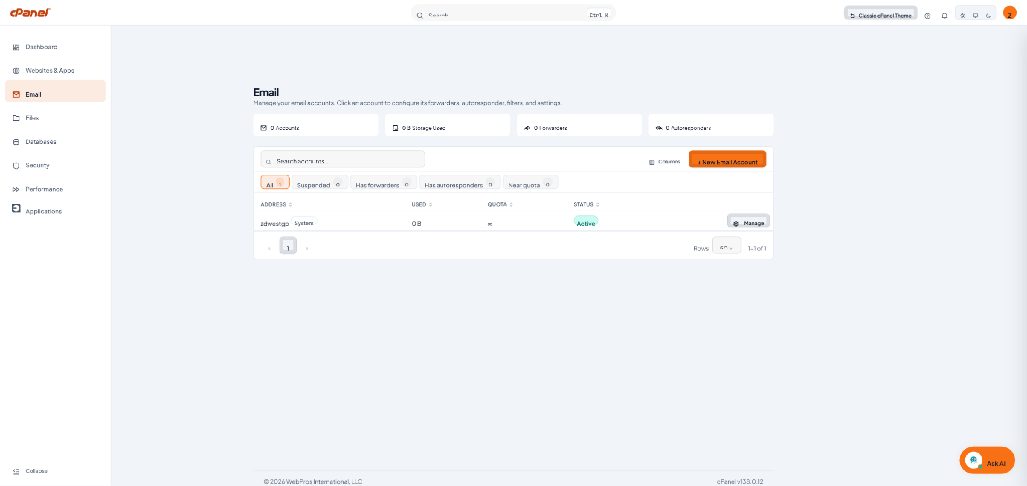Open Files section in sidebar

pyautogui.click(x=55, y=118)
